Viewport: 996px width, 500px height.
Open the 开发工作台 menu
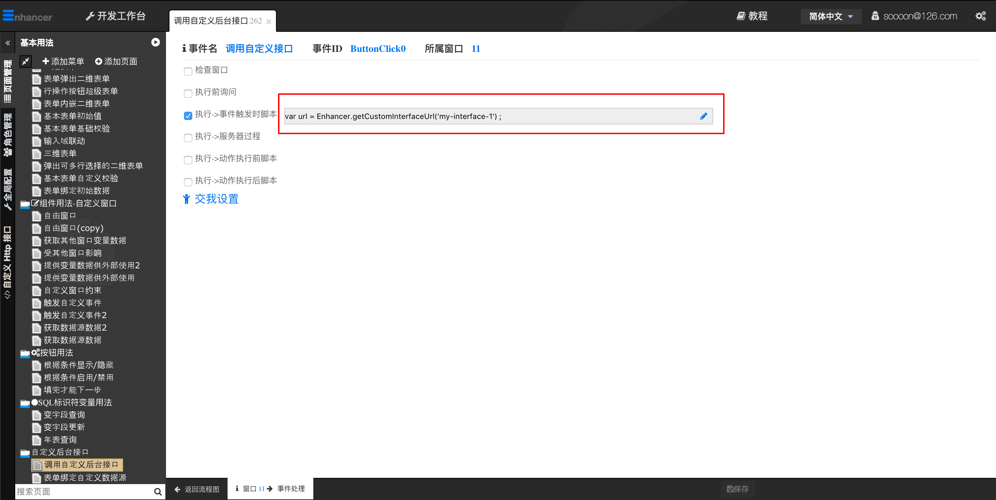pos(116,16)
